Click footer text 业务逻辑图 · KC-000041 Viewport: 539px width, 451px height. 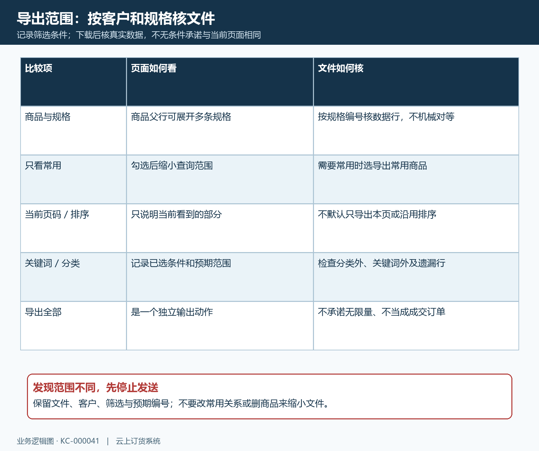click(x=58, y=441)
